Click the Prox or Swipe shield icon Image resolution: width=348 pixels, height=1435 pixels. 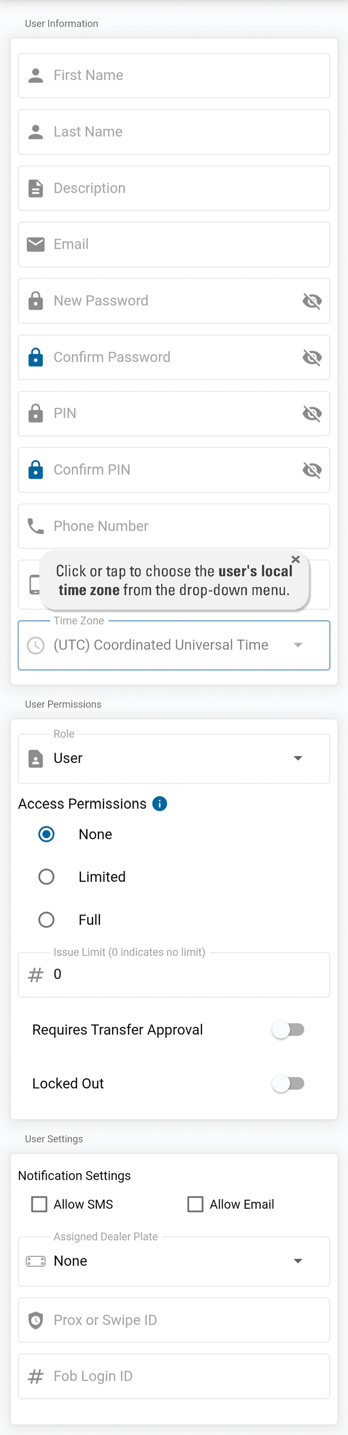coord(35,1320)
